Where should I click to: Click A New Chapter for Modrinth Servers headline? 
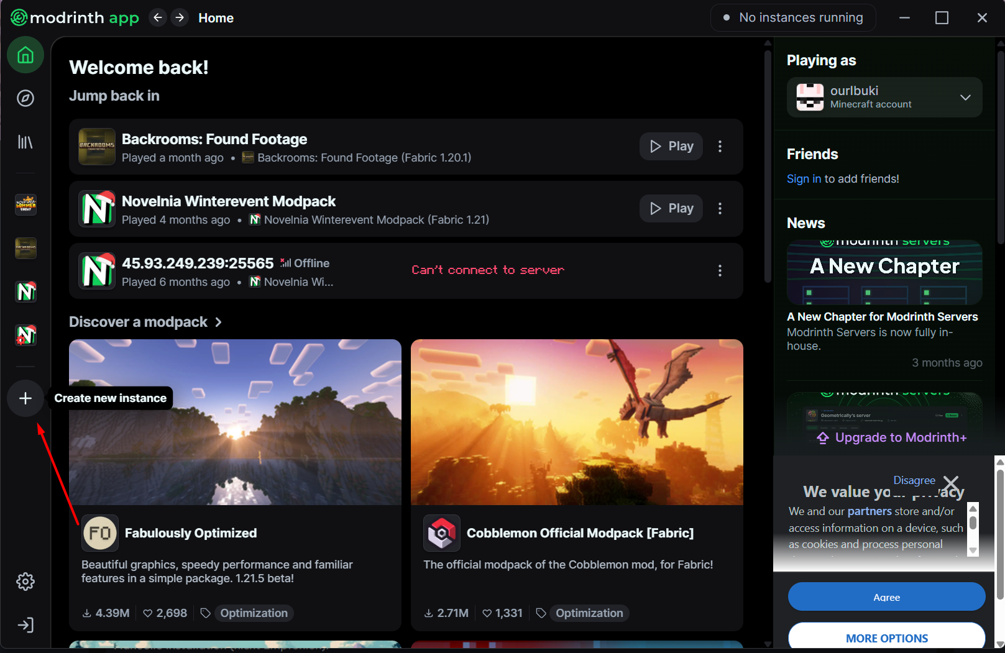pos(882,317)
